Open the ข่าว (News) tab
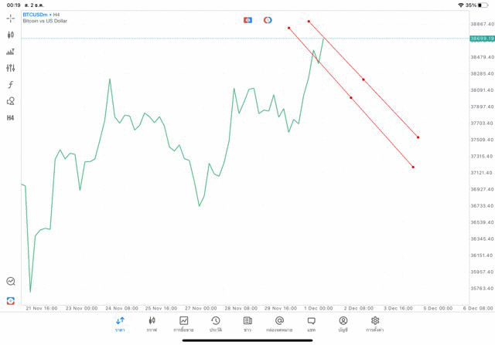The image size is (495, 345). 247,324
